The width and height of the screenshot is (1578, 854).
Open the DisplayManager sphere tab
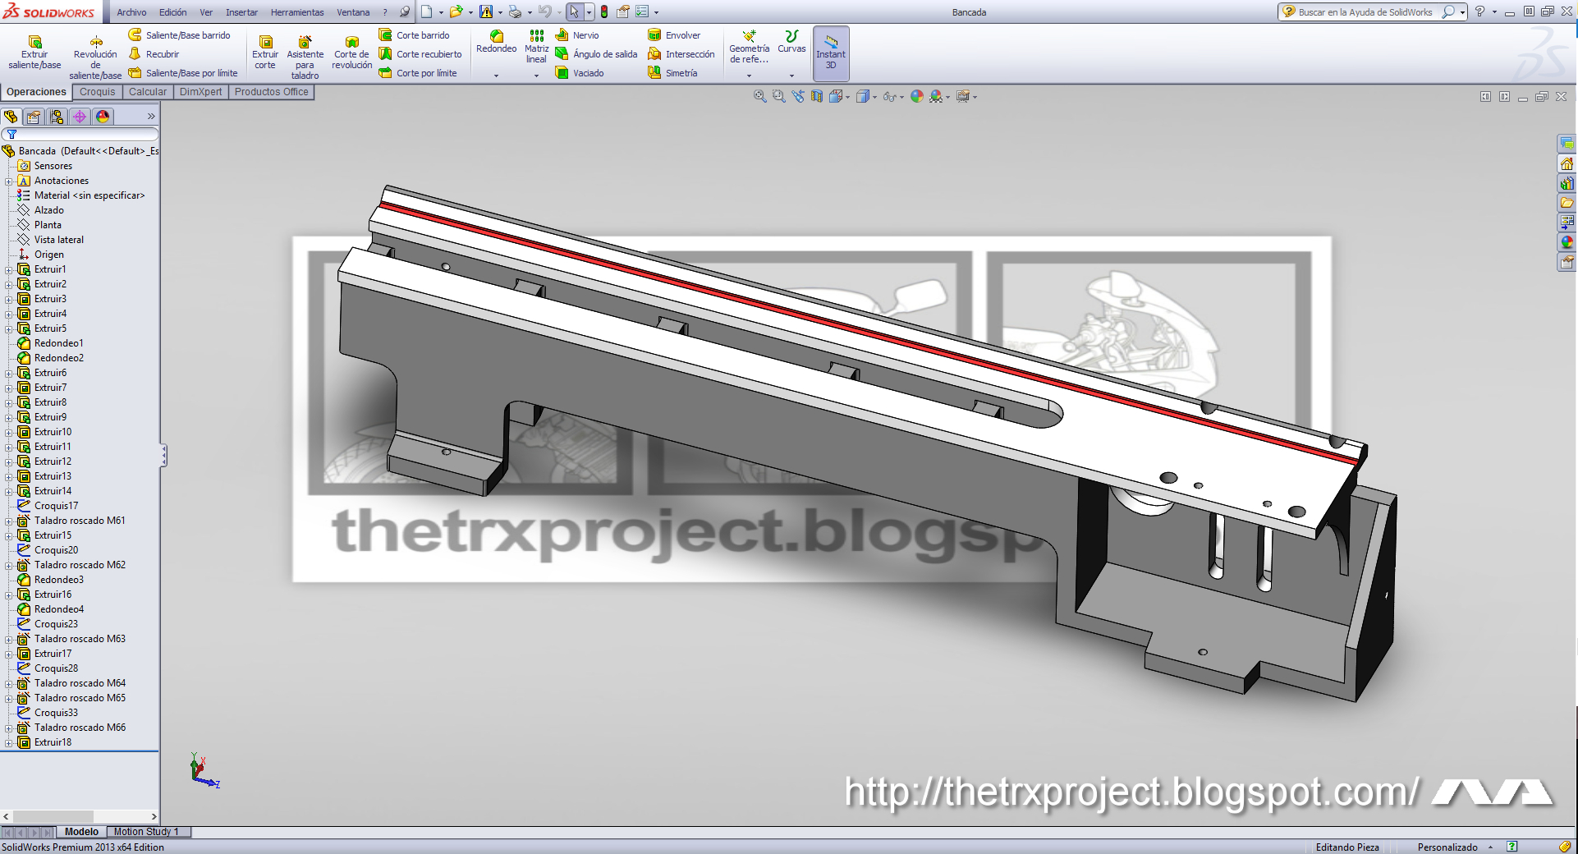(103, 117)
